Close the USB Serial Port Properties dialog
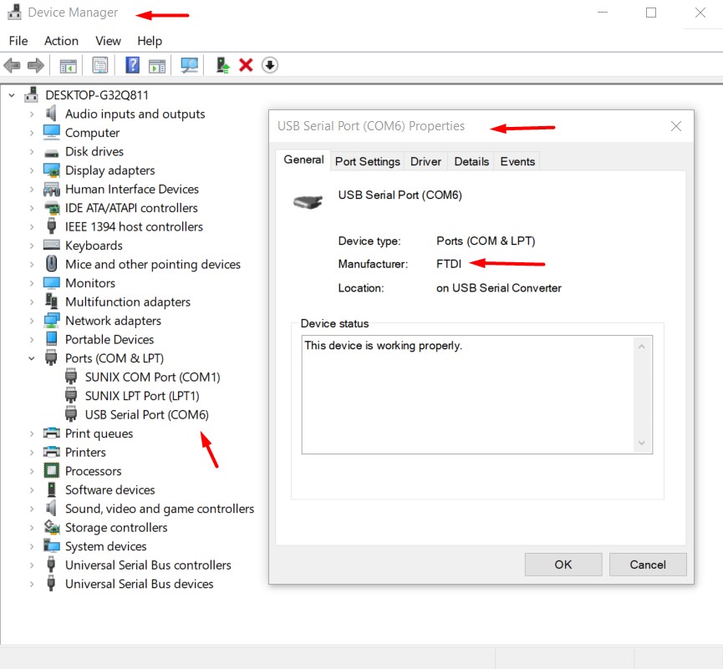Viewport: 723px width, 669px height. pos(676,126)
